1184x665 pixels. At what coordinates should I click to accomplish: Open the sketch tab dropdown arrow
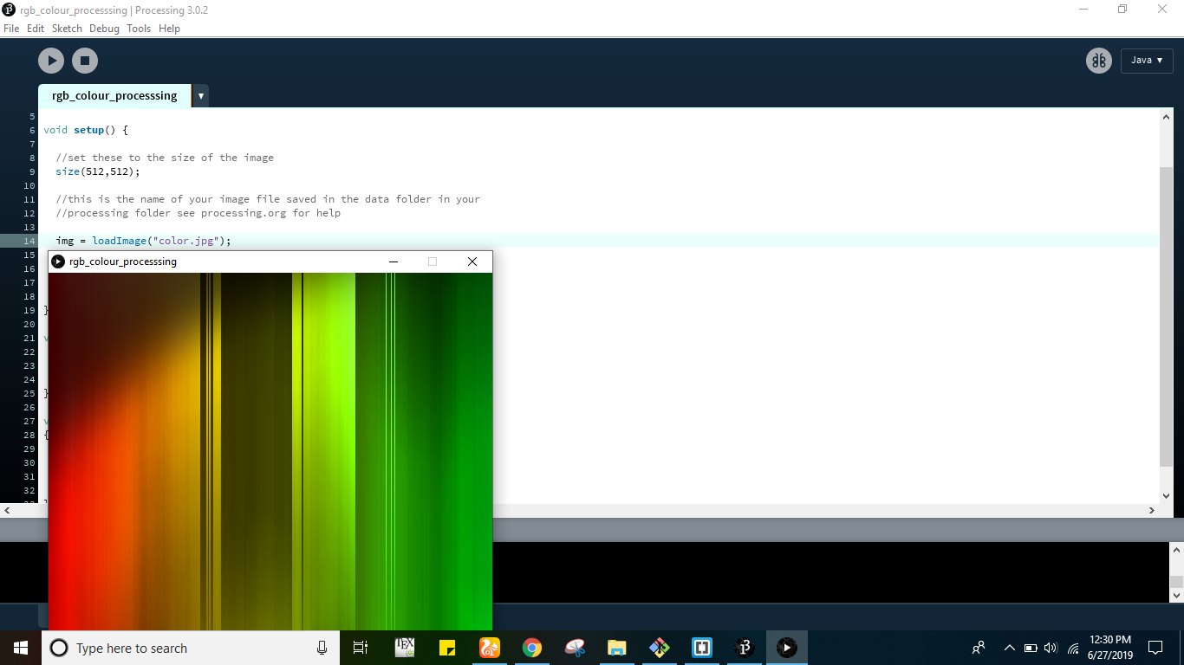(x=200, y=96)
